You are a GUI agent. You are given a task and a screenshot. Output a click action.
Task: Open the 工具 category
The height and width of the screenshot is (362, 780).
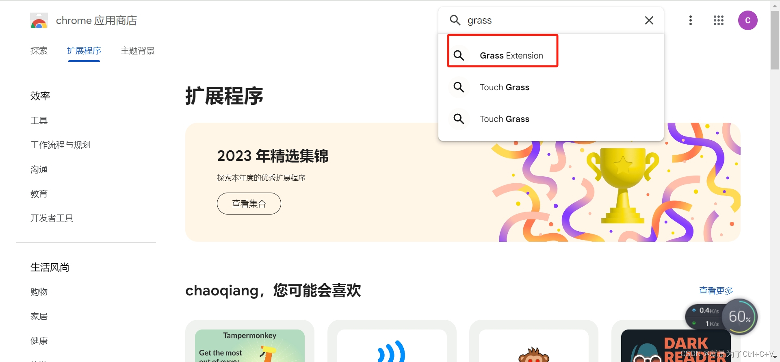[x=39, y=121]
